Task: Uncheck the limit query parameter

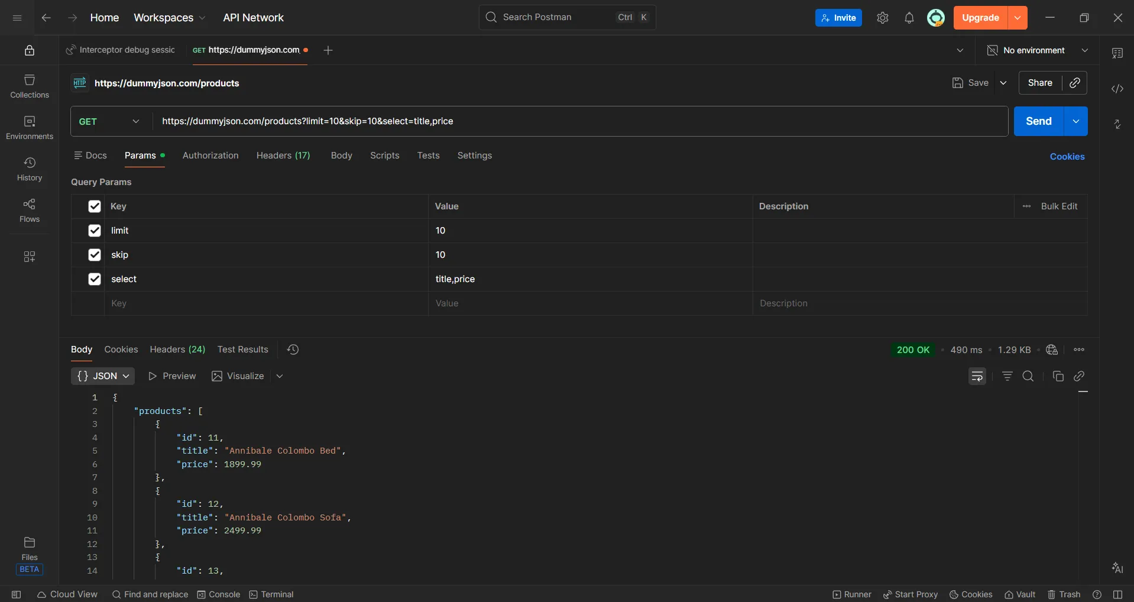Action: 95,231
